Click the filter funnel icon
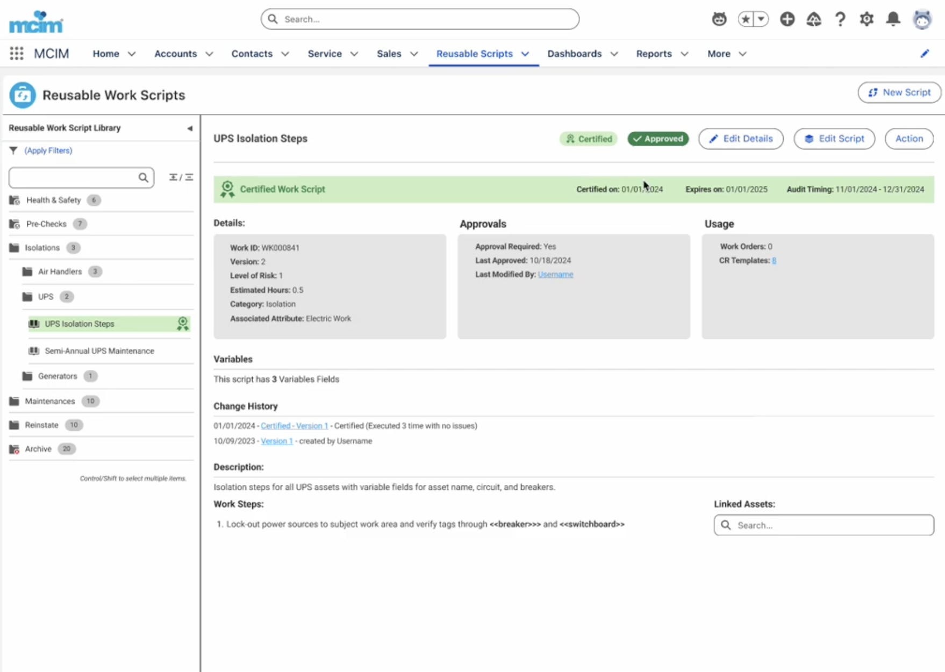This screenshot has width=945, height=672. pyautogui.click(x=13, y=151)
